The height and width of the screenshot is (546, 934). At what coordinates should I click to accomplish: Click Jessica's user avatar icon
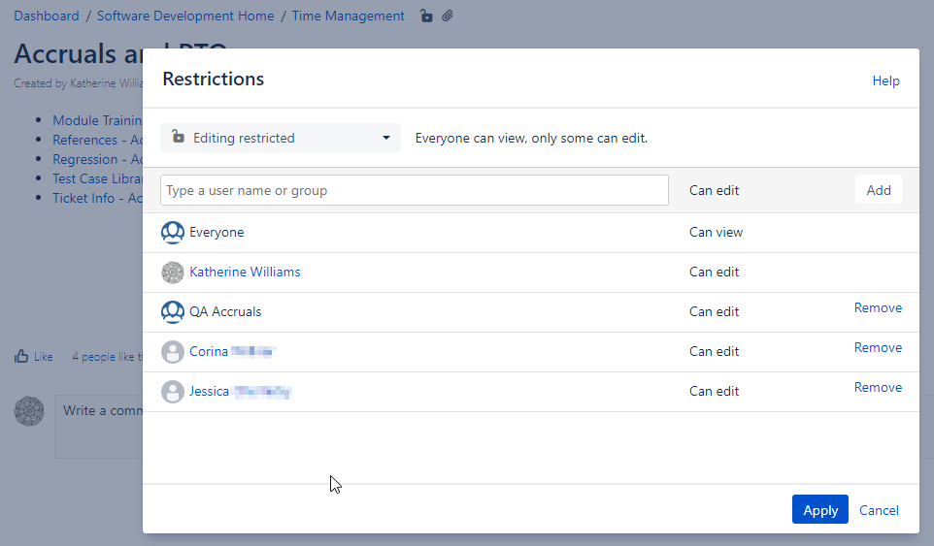tap(173, 392)
